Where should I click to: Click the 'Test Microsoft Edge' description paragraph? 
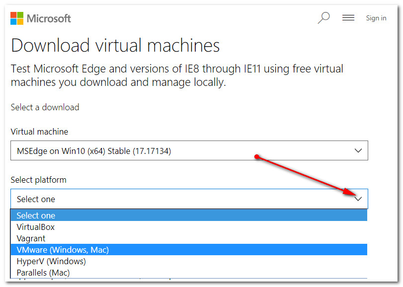(x=177, y=75)
